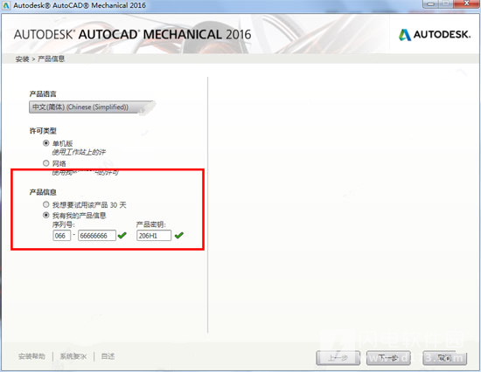
Task: Click the 下一步 next button
Action: pyautogui.click(x=388, y=358)
